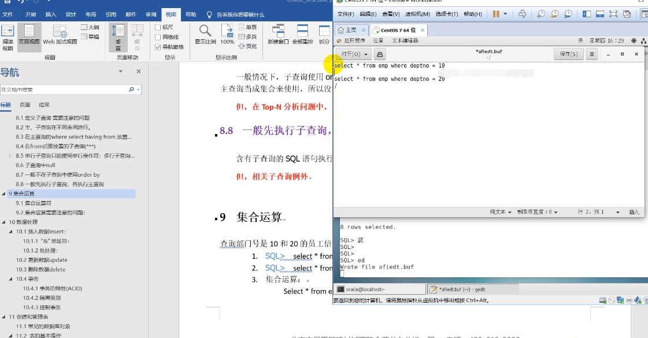
Task: Collapse the 10.1 插入数据insert heading
Action: pos(11,232)
